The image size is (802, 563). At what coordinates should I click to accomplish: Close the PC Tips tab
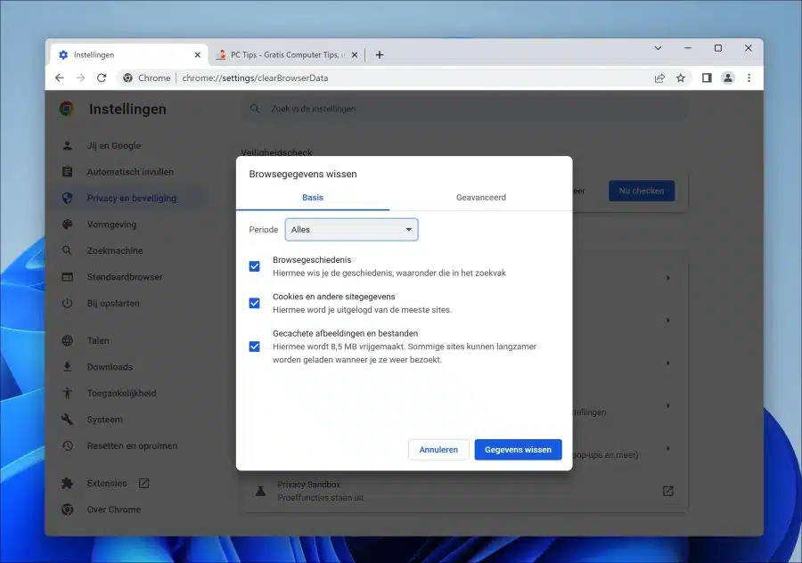(355, 54)
